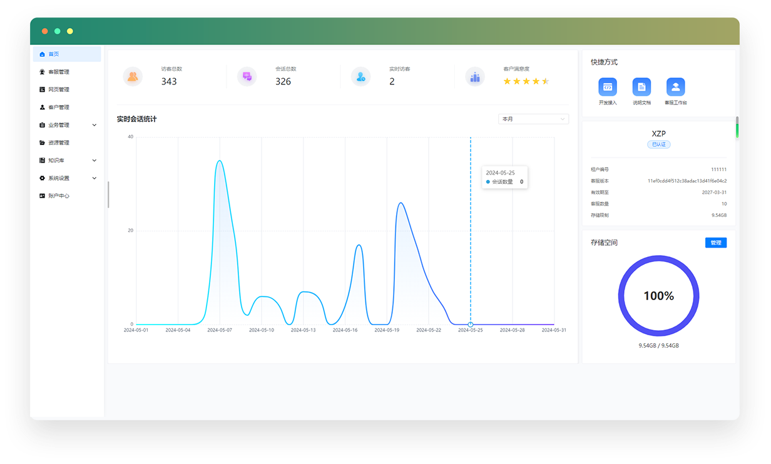This screenshot has height=464, width=771.
Task: Click the 2024-05-25 data point on chart
Action: point(471,324)
